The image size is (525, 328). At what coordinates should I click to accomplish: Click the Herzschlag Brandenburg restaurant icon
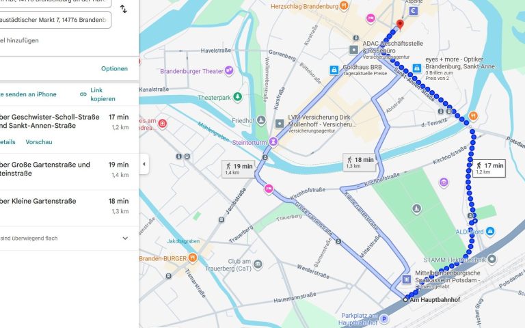coord(344,5)
